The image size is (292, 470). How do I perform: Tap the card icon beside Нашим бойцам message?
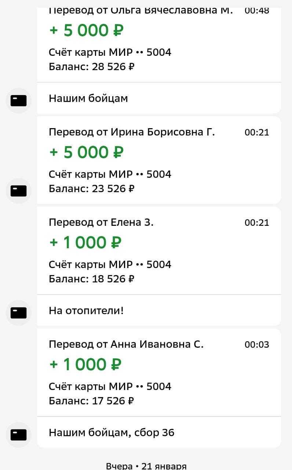(19, 101)
